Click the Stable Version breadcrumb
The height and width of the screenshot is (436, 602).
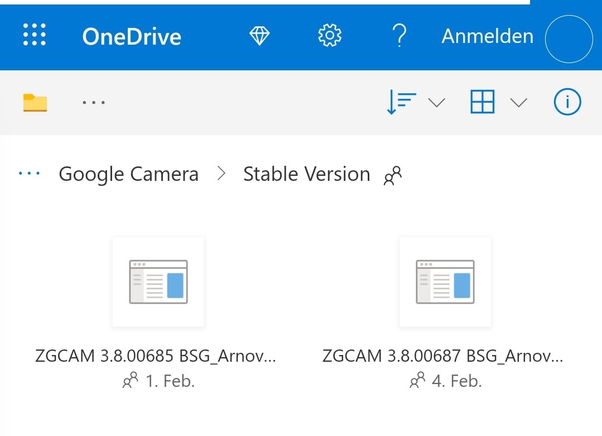click(x=307, y=174)
